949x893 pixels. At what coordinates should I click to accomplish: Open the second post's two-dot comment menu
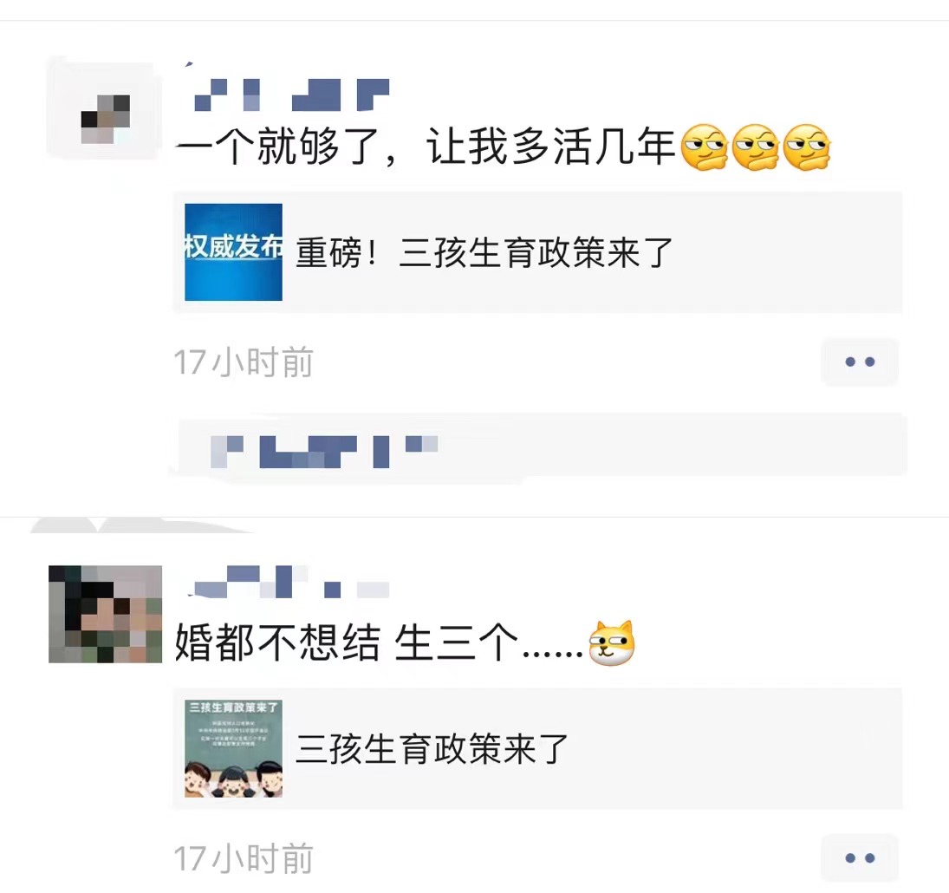(x=860, y=857)
